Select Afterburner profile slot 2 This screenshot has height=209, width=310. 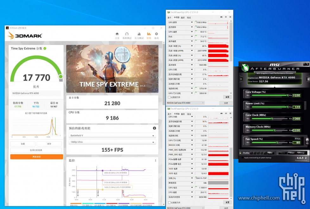coord(255,153)
